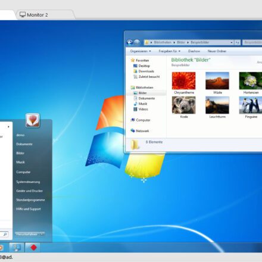
Task: Click the Desktop icon in Favoriten
Action: tap(135, 65)
